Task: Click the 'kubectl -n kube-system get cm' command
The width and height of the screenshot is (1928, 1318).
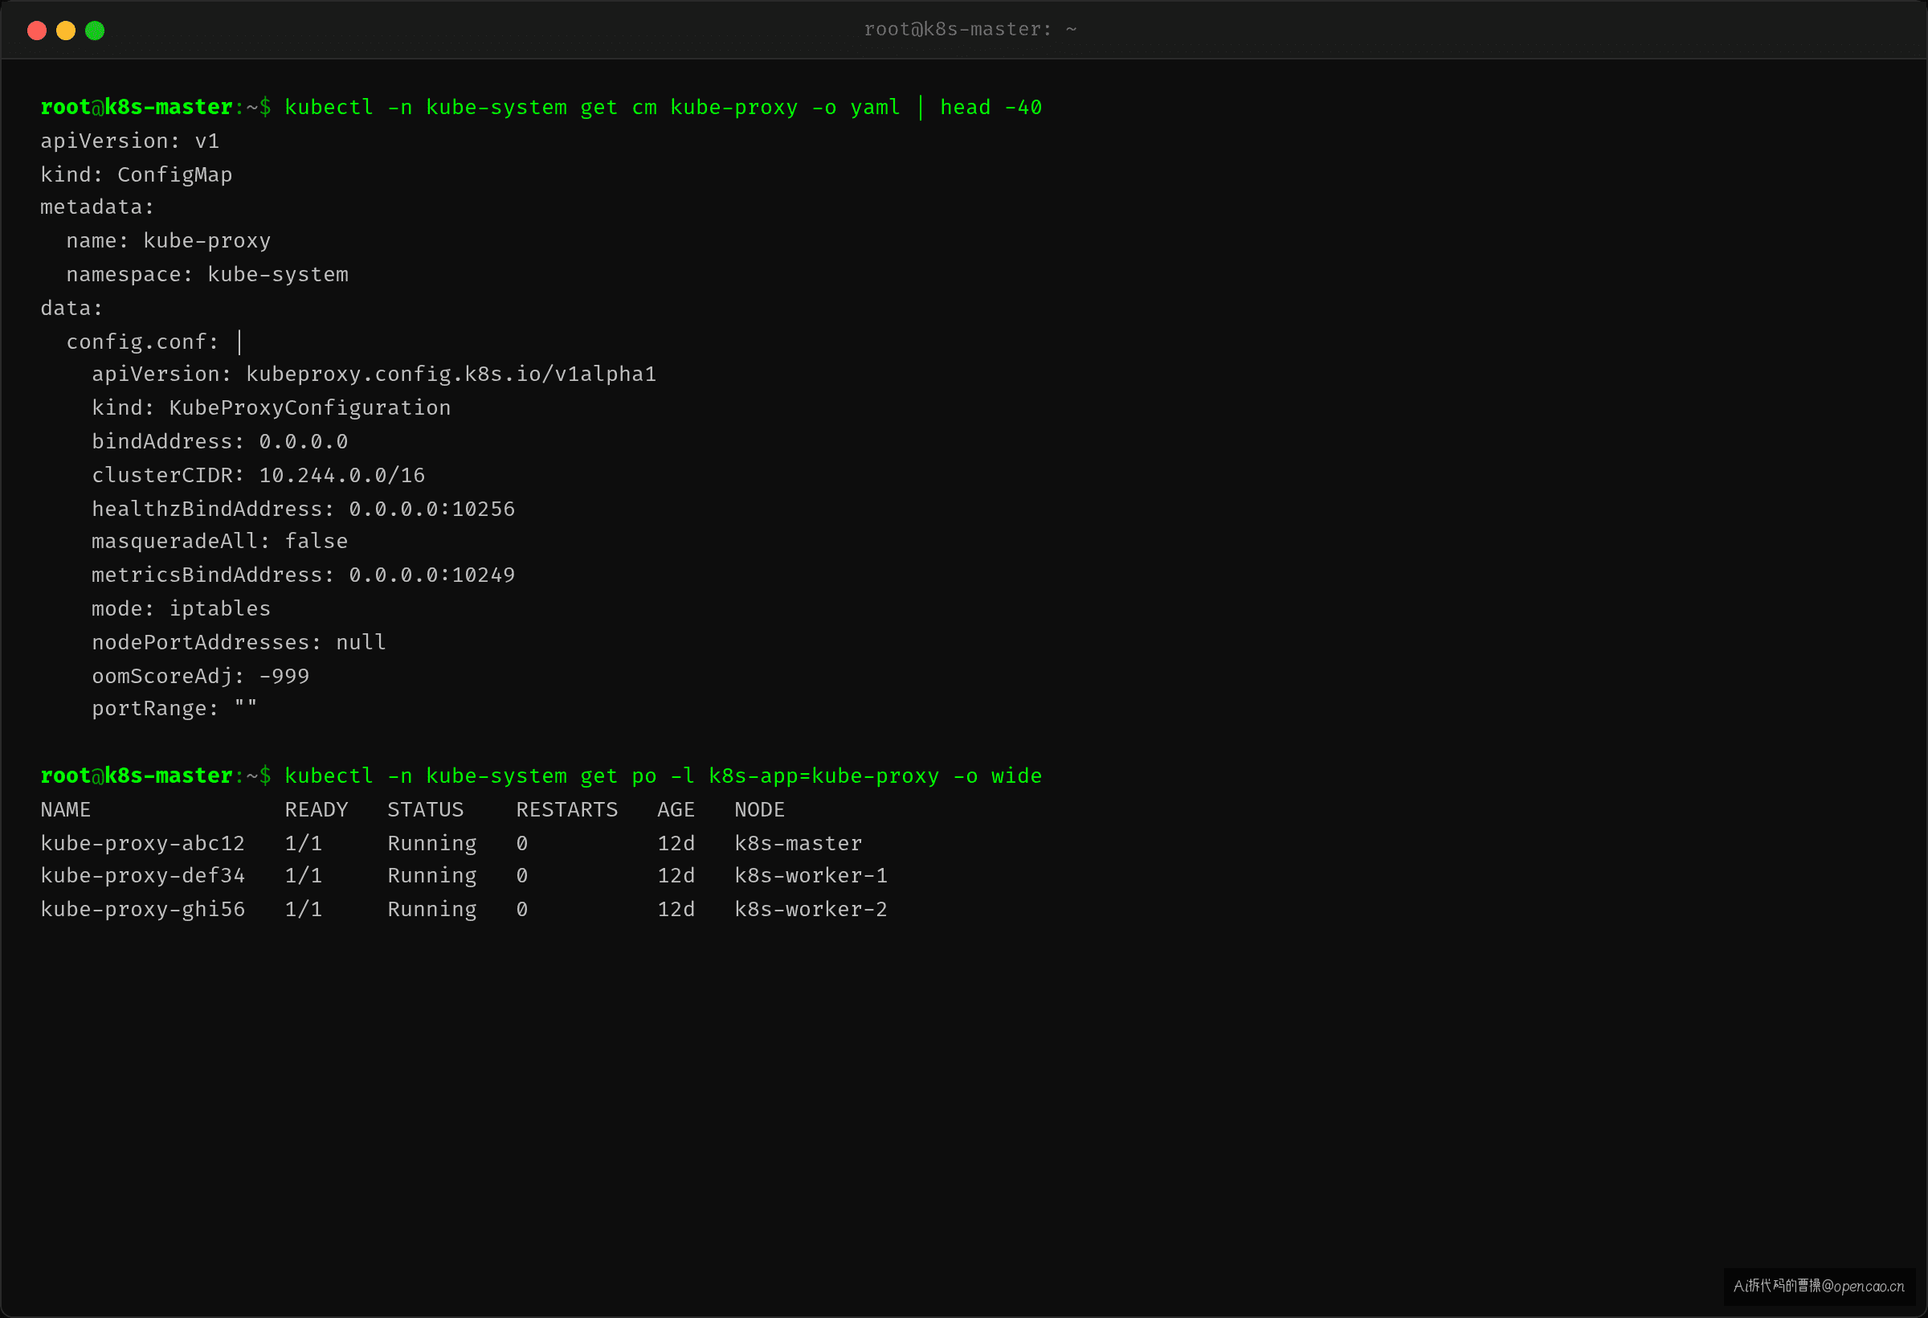Action: [471, 108]
